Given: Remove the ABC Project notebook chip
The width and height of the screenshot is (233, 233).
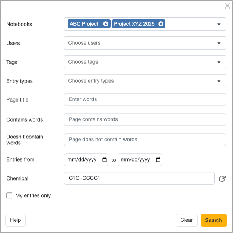Looking at the screenshot, I should (106, 24).
